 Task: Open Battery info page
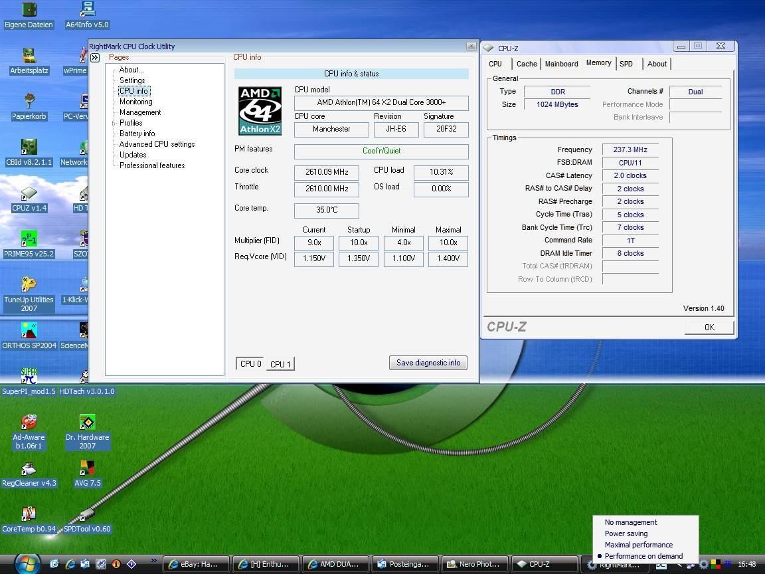click(137, 134)
